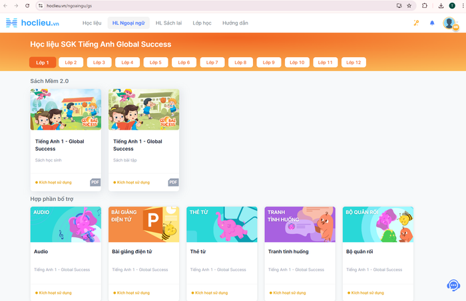The height and width of the screenshot is (301, 466).
Task: Open the Bài giảng điện tử card
Action: (144, 252)
